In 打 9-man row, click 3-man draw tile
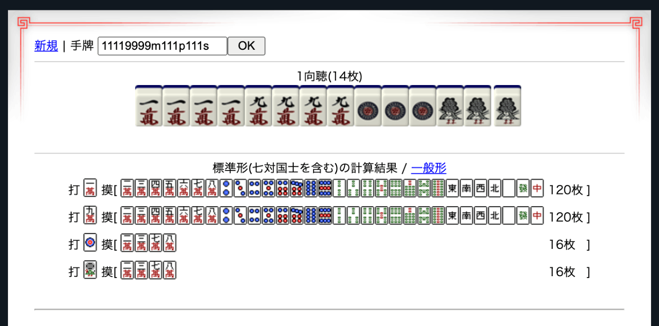The height and width of the screenshot is (326, 659). (141, 215)
